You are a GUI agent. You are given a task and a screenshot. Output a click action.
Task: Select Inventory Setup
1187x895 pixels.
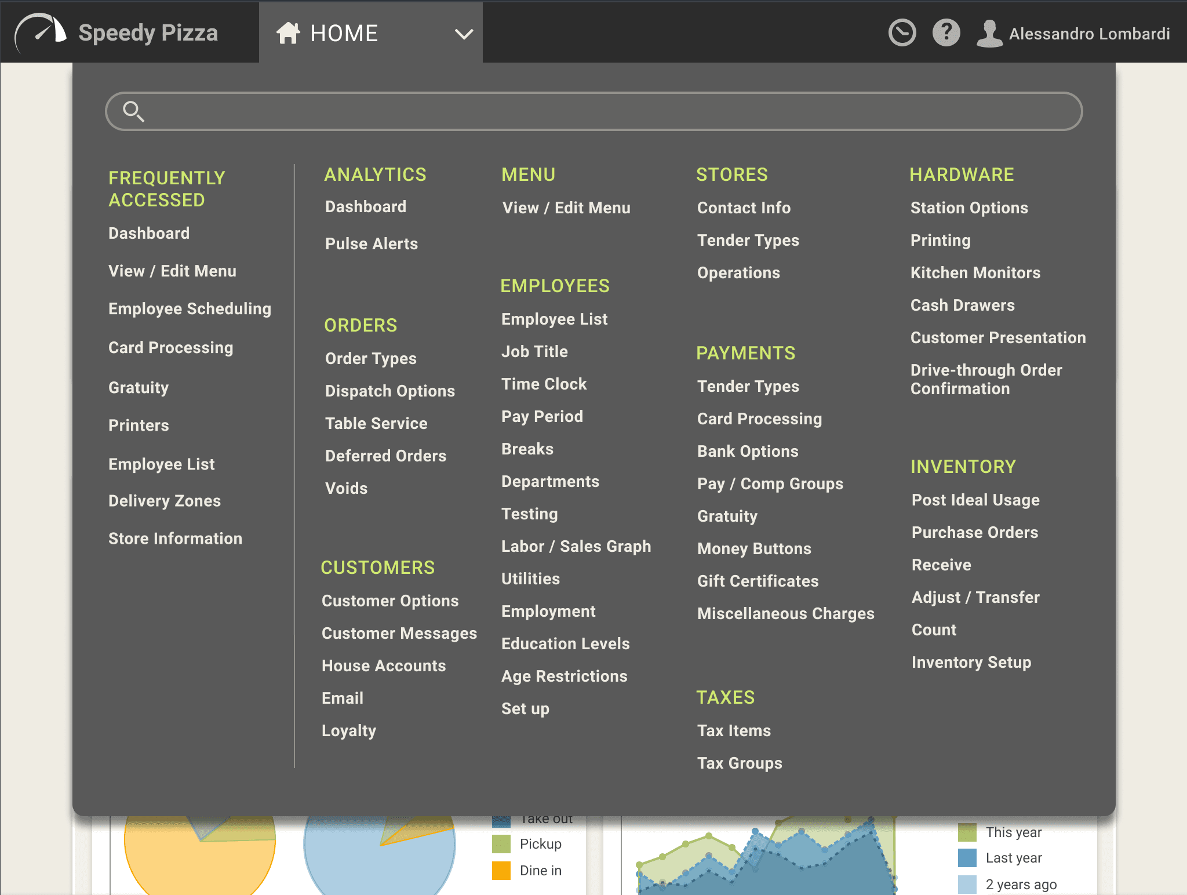pyautogui.click(x=971, y=663)
